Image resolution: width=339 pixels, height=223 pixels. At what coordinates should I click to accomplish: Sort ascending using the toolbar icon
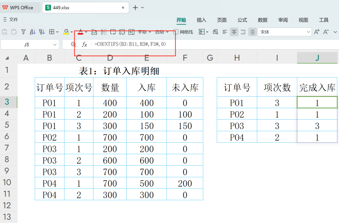33,32
